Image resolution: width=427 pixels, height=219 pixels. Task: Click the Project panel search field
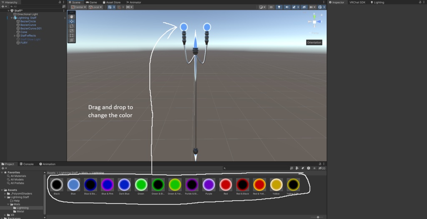coord(256,168)
